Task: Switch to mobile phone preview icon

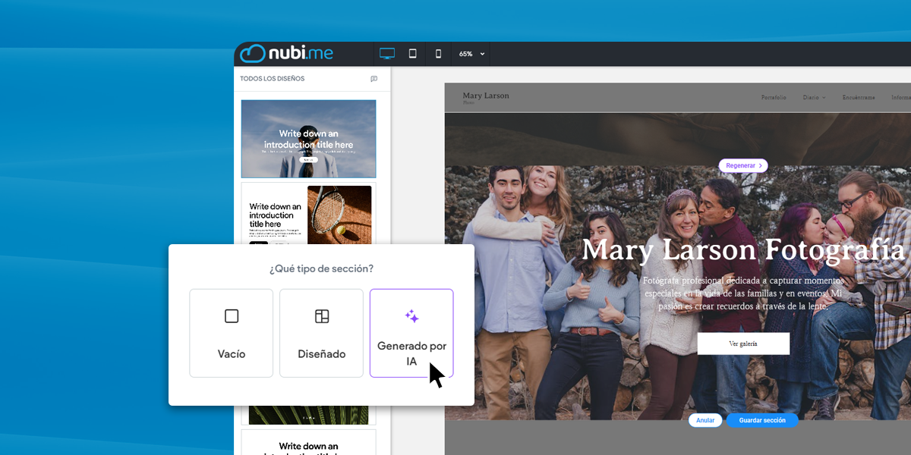Action: (438, 54)
